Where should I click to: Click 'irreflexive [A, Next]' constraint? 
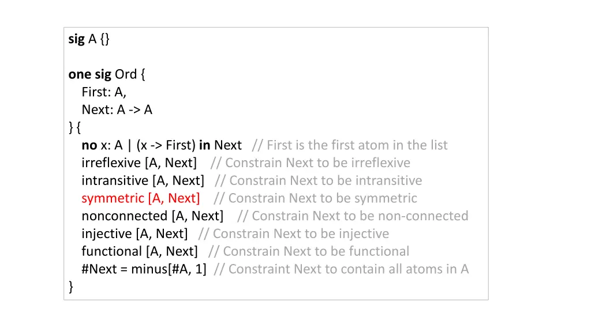[x=139, y=163]
